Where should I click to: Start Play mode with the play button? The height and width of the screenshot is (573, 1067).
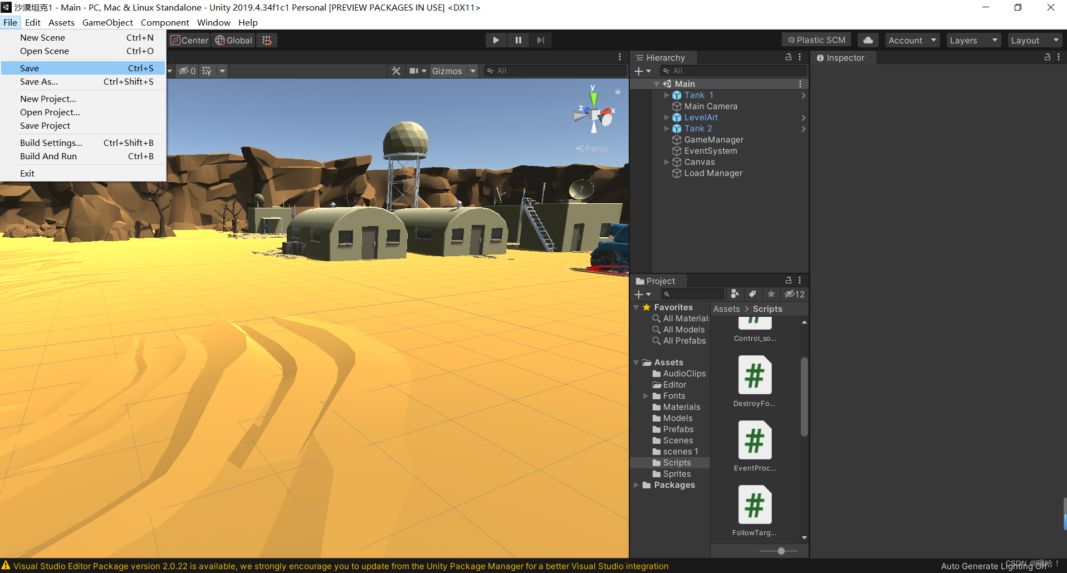[x=496, y=40]
